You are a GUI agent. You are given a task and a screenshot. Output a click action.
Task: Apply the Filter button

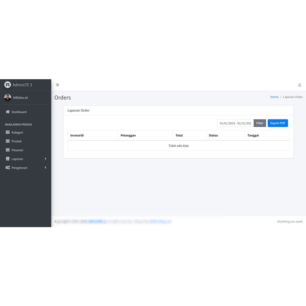[260, 123]
